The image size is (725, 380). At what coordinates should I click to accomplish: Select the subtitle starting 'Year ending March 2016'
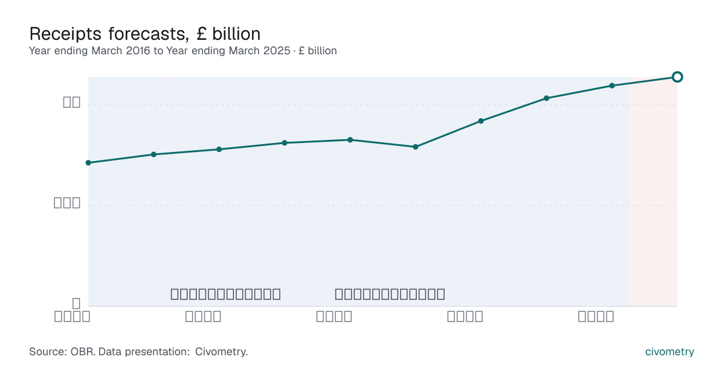[x=183, y=51]
